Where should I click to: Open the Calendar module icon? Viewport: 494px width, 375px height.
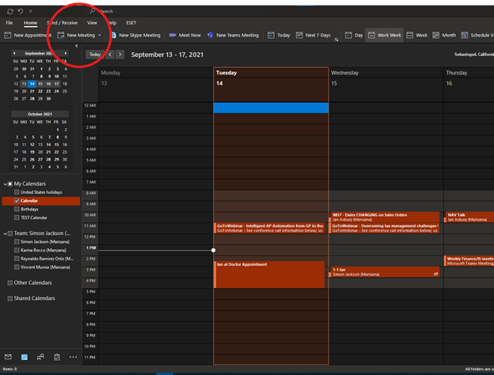(25, 357)
